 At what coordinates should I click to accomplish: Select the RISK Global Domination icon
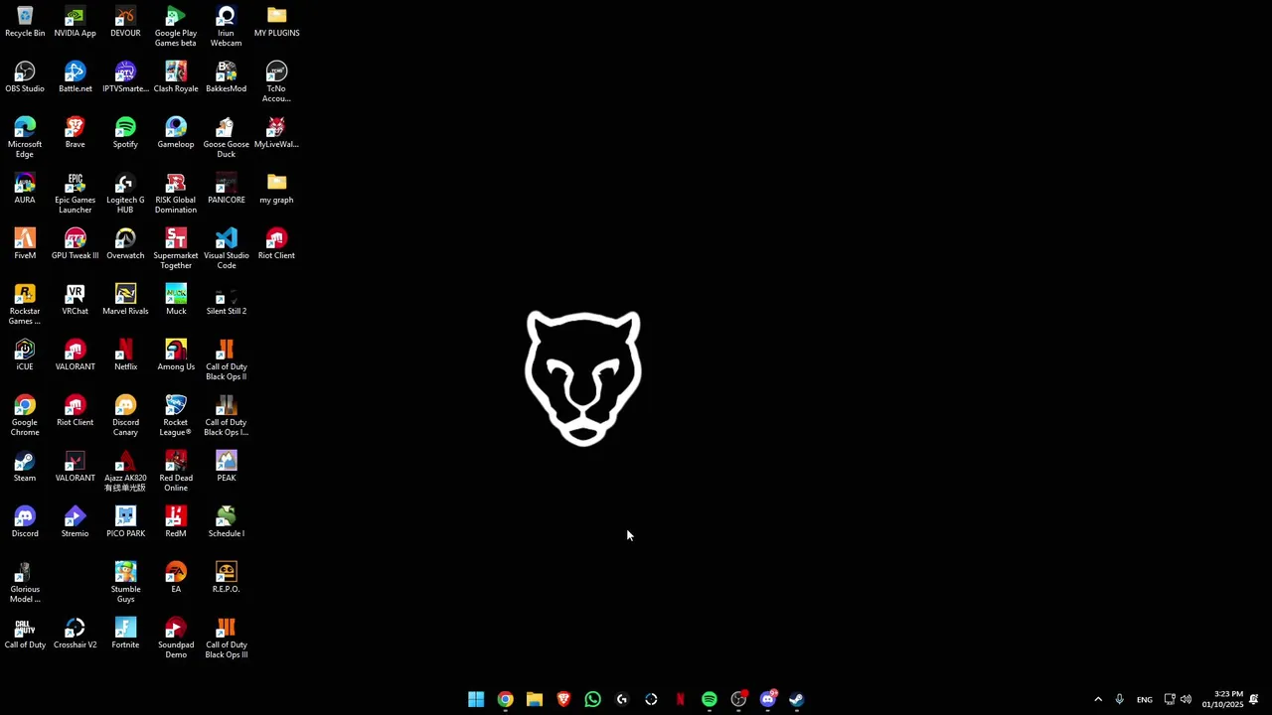click(x=176, y=194)
